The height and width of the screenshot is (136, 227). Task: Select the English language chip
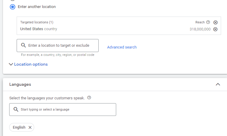[19, 127]
